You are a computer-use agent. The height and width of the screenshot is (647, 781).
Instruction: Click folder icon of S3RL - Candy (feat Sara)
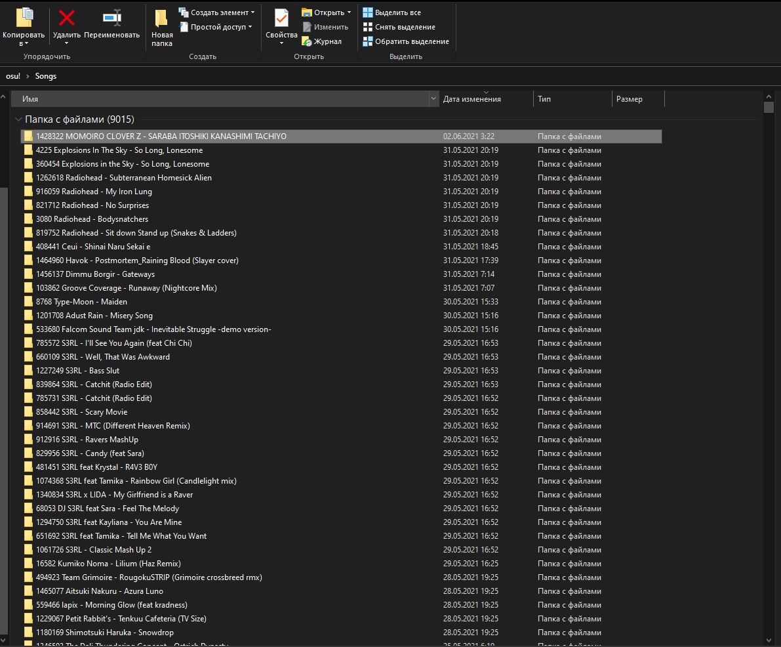[x=28, y=453]
